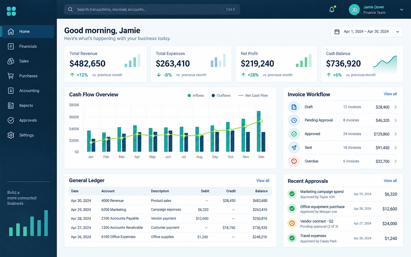Select '6100 Office Expenses' ledger row

pyautogui.click(x=170, y=237)
